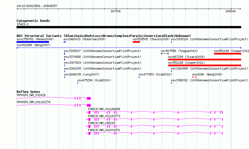Viewport: 249px width, 149px height.
Task: Open the DGV Structural Variants track title
Action: click(x=104, y=36)
